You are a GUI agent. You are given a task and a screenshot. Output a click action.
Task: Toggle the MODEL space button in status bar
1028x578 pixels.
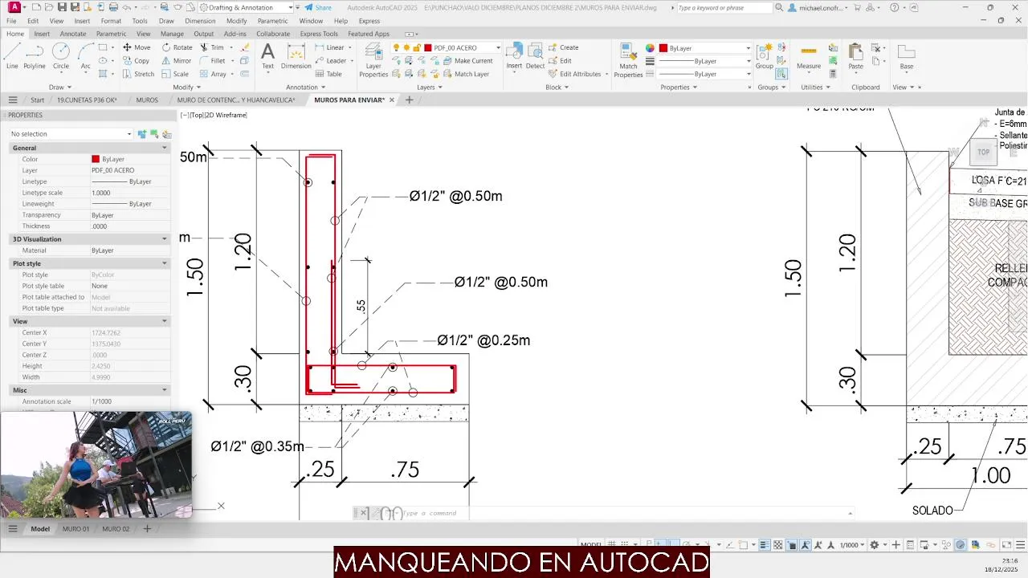(590, 545)
